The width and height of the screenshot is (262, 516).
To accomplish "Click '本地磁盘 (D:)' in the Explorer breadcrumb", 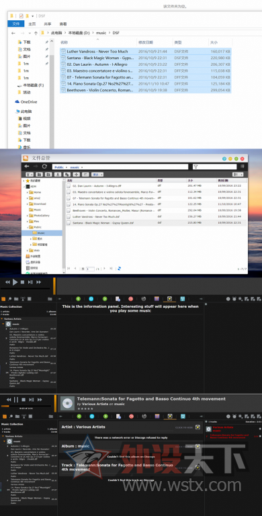I will point(79,33).
